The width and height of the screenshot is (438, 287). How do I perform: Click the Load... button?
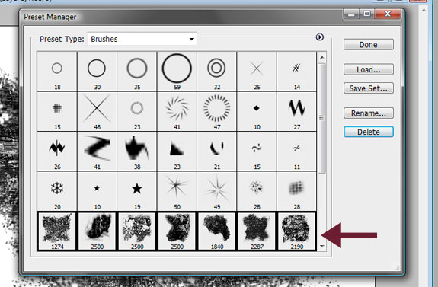click(x=369, y=69)
